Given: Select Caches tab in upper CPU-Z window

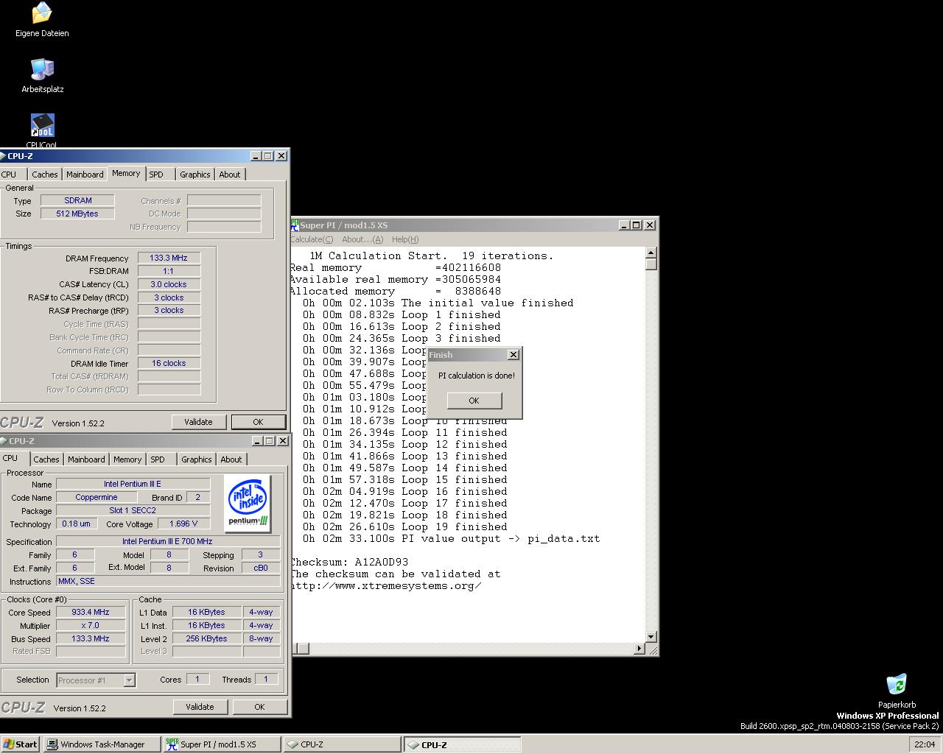Looking at the screenshot, I should point(44,175).
